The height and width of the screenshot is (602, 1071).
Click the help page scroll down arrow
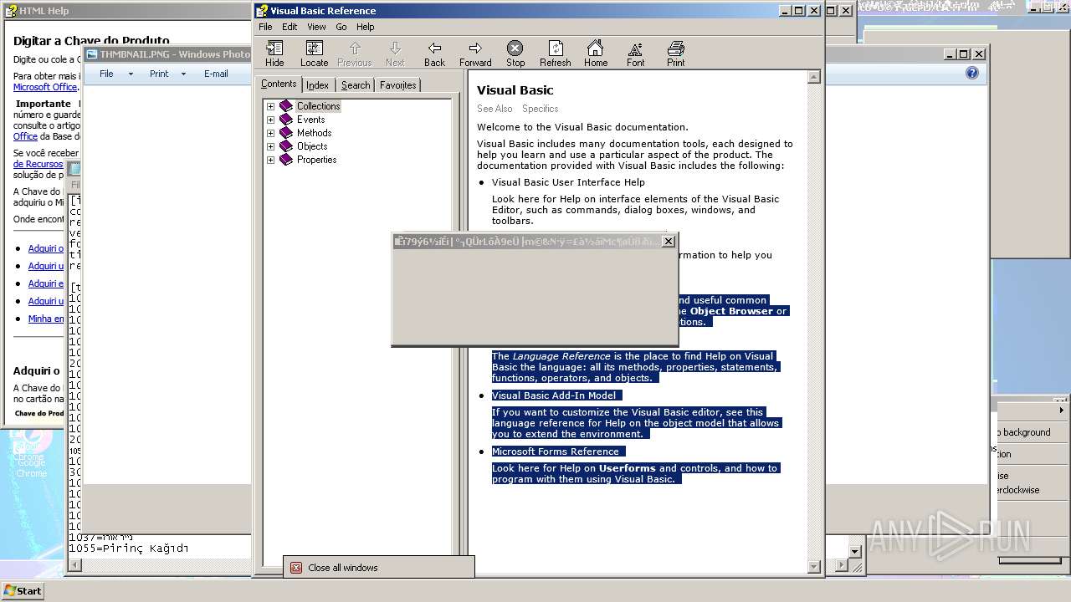tap(814, 566)
